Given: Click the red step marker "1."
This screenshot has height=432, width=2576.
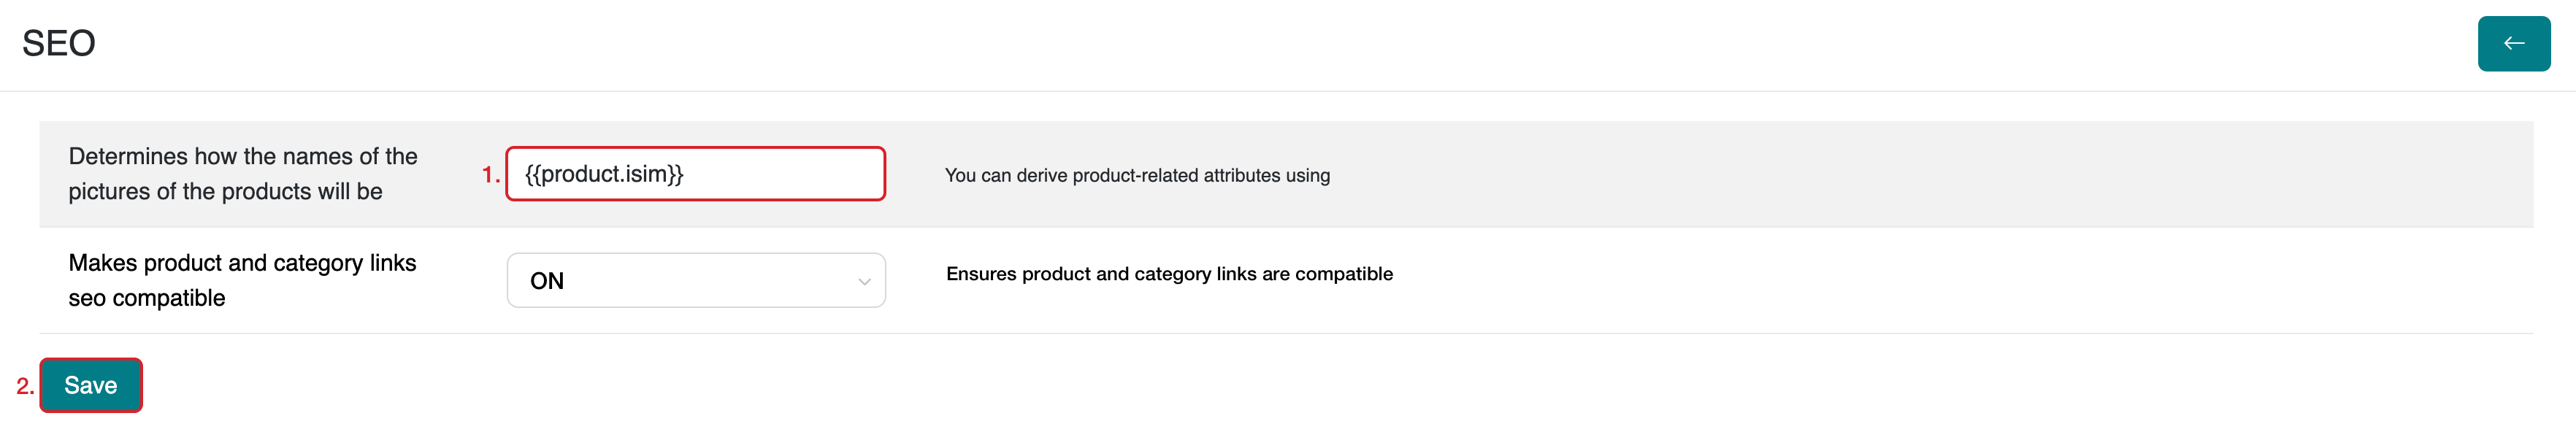Looking at the screenshot, I should point(490,175).
